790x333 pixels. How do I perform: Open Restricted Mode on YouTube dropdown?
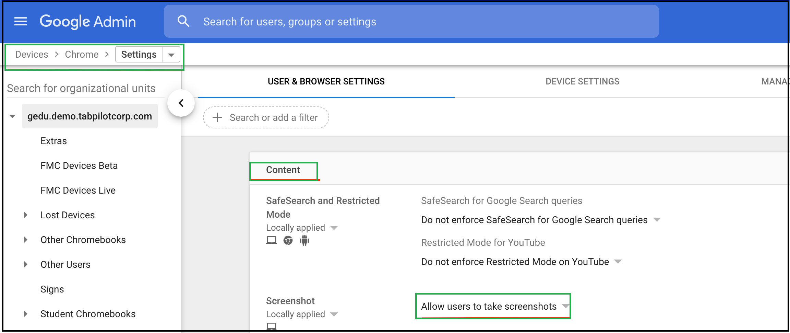521,262
